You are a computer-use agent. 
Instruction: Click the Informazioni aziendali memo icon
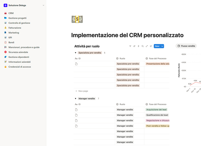[x=5, y=62]
